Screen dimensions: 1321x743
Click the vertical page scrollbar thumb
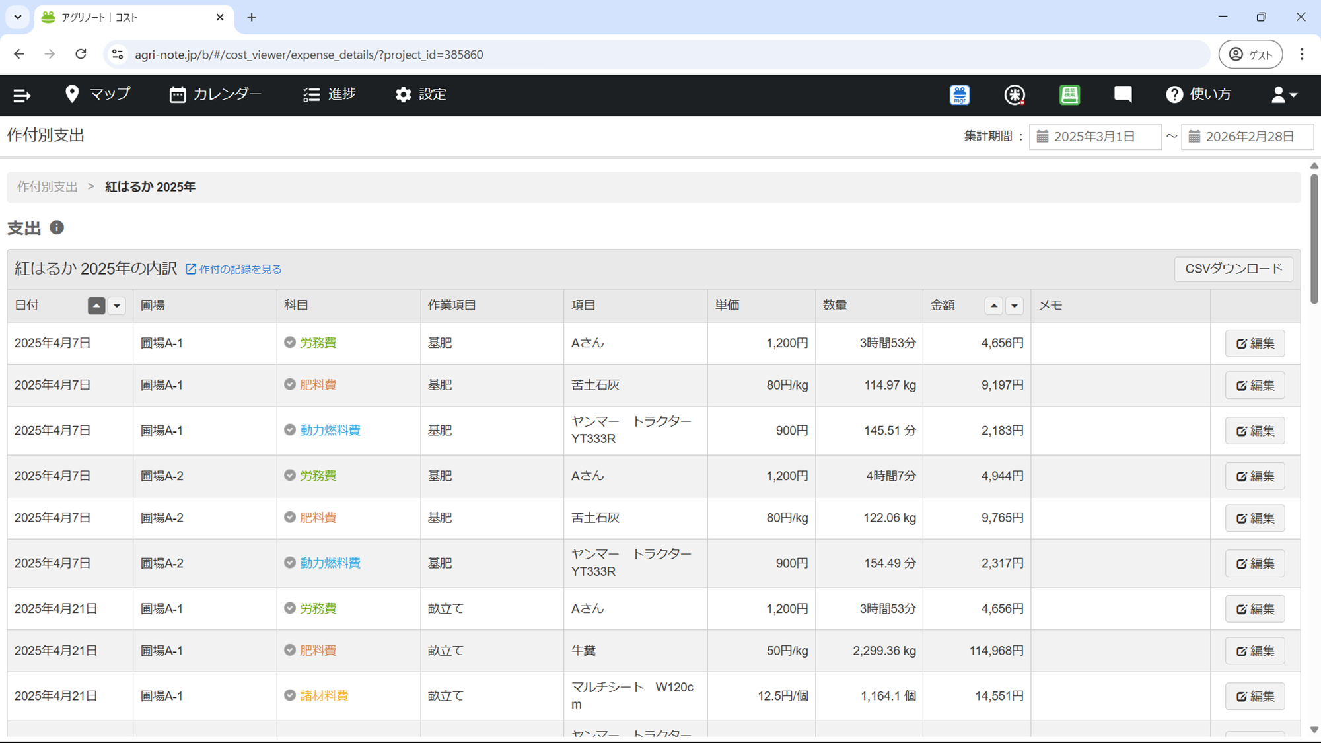tap(1314, 238)
